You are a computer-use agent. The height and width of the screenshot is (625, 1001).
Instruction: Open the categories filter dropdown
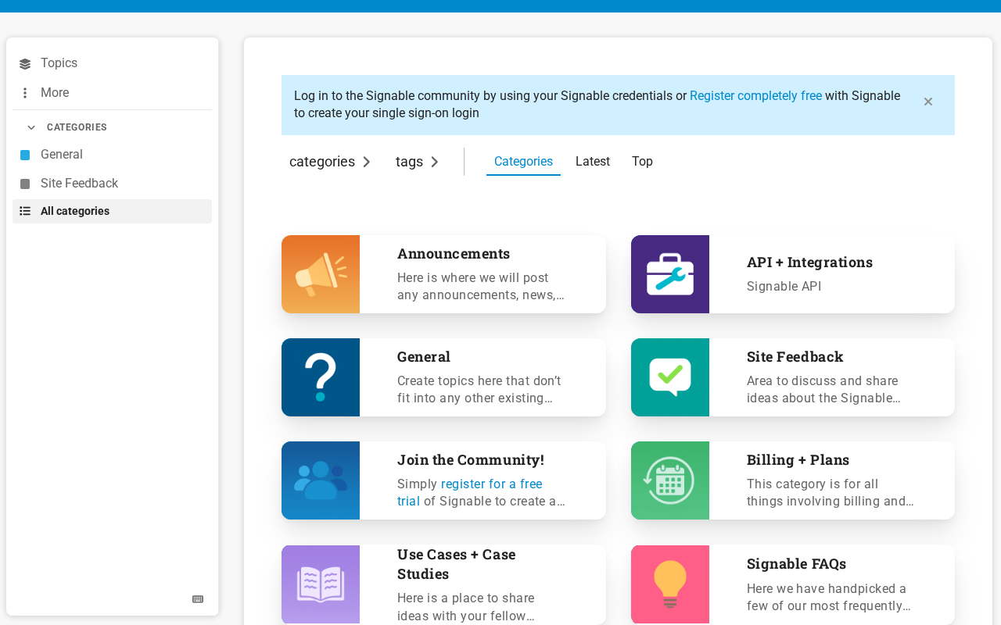[330, 162]
